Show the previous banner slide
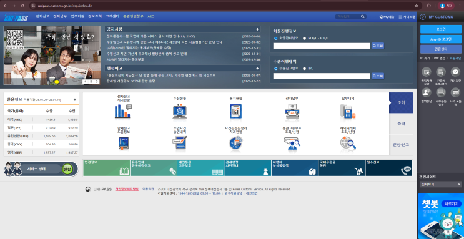The height and width of the screenshot is (239, 464). tap(86, 81)
